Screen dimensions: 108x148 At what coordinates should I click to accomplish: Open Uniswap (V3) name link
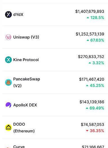point(26,37)
